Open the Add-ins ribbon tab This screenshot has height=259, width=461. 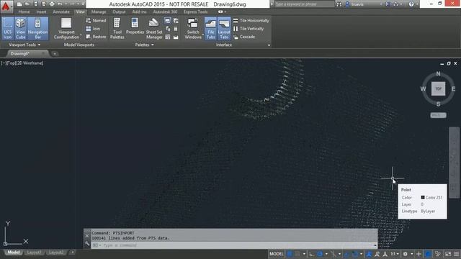click(139, 12)
